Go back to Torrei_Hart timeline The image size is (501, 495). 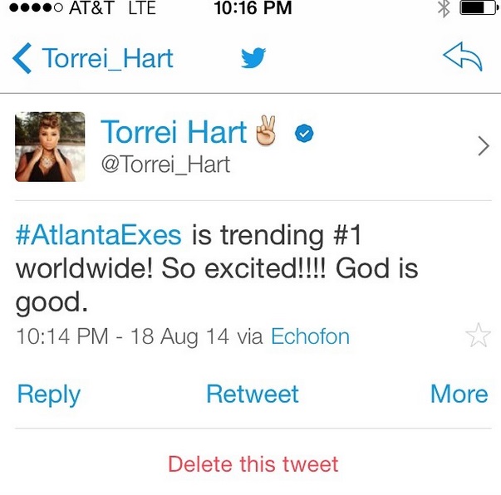(x=107, y=59)
